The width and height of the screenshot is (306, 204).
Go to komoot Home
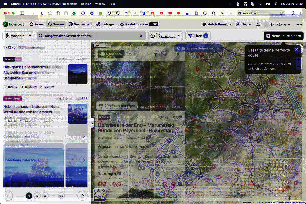(37, 24)
